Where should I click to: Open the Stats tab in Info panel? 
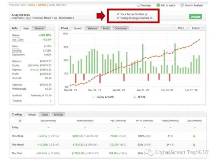click(26, 28)
